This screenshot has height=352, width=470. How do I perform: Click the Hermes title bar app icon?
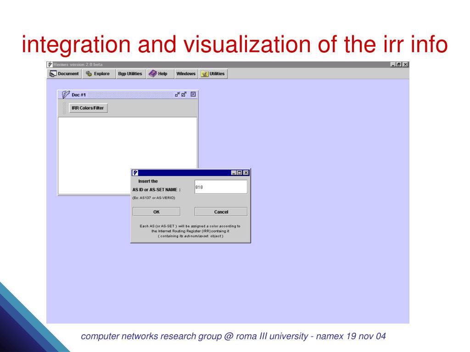pyautogui.click(x=50, y=64)
